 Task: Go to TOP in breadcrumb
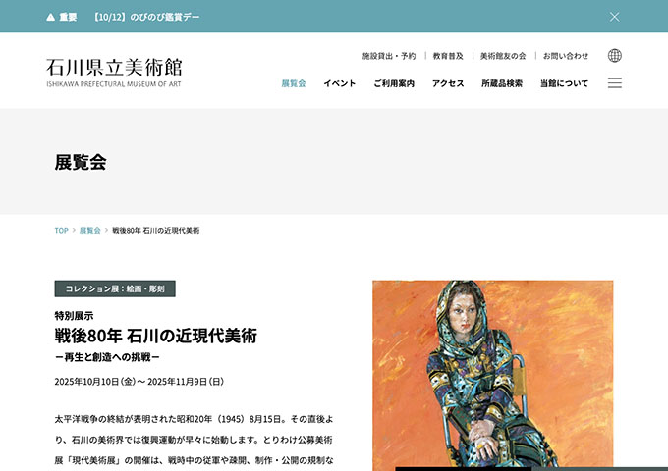pos(61,231)
